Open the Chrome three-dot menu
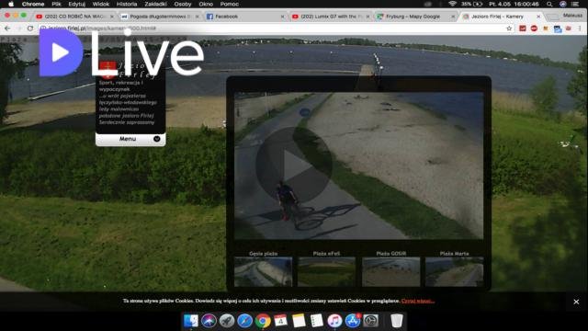 coord(580,29)
